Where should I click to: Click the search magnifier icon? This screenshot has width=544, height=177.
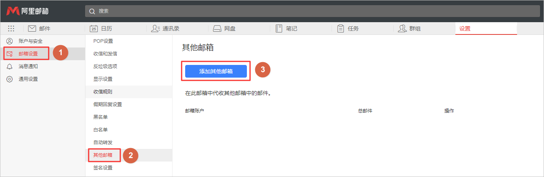92,11
